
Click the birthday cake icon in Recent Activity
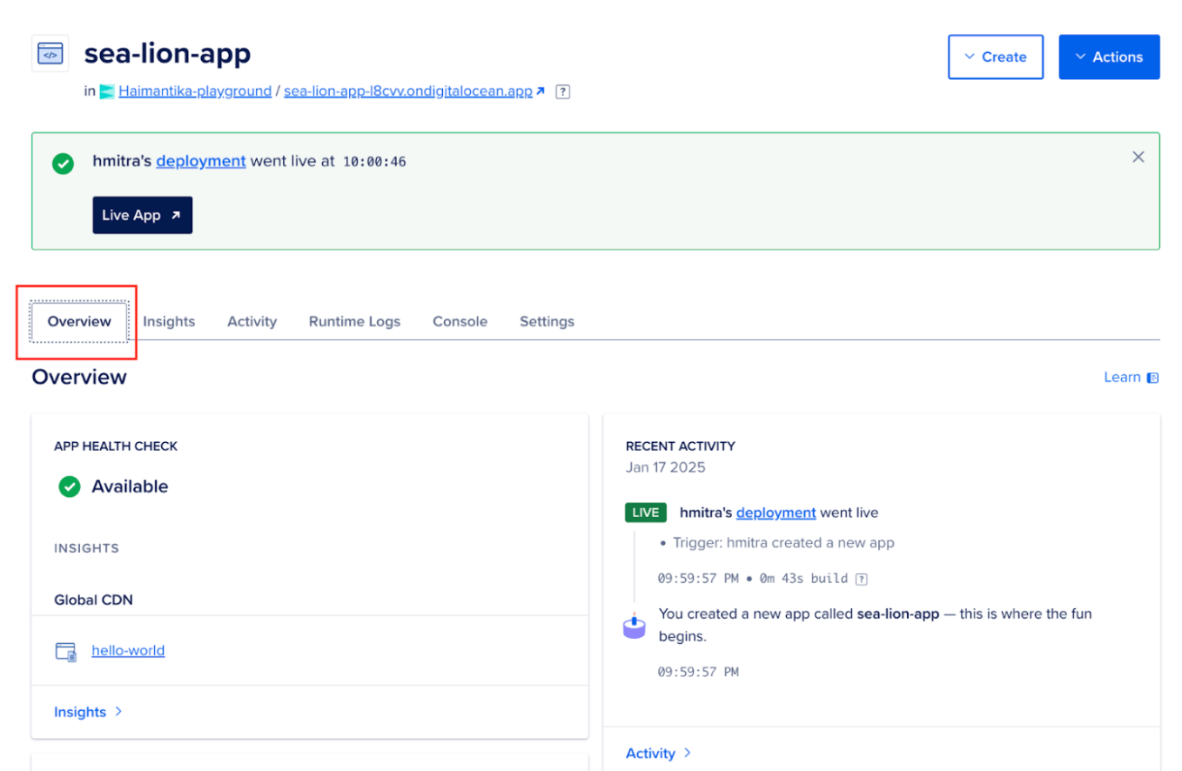[x=635, y=626]
